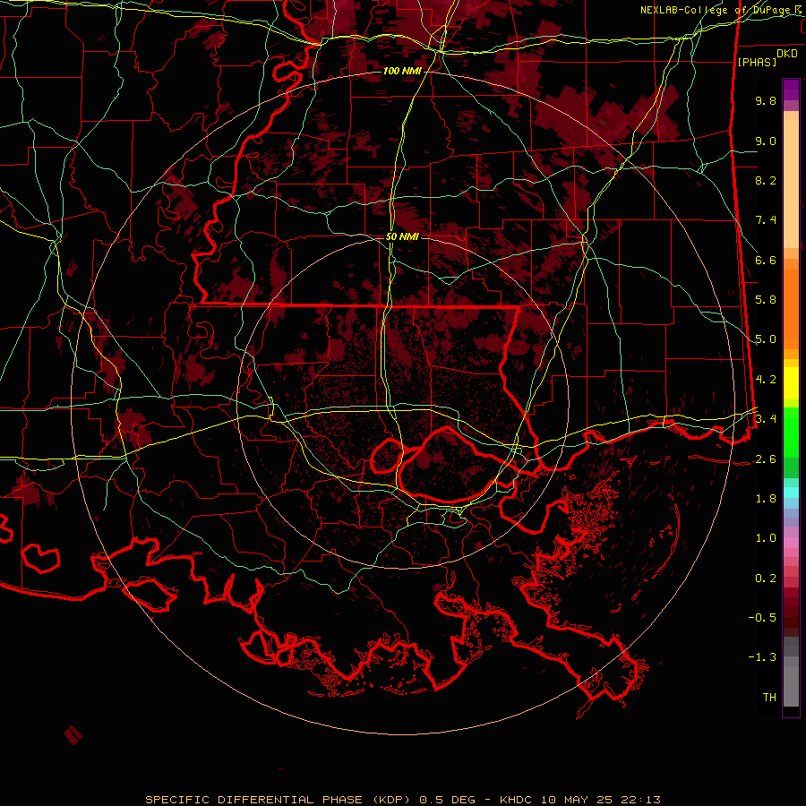Pick the orange segment of the color bar
This screenshot has width=806, height=806.
pos(791,308)
